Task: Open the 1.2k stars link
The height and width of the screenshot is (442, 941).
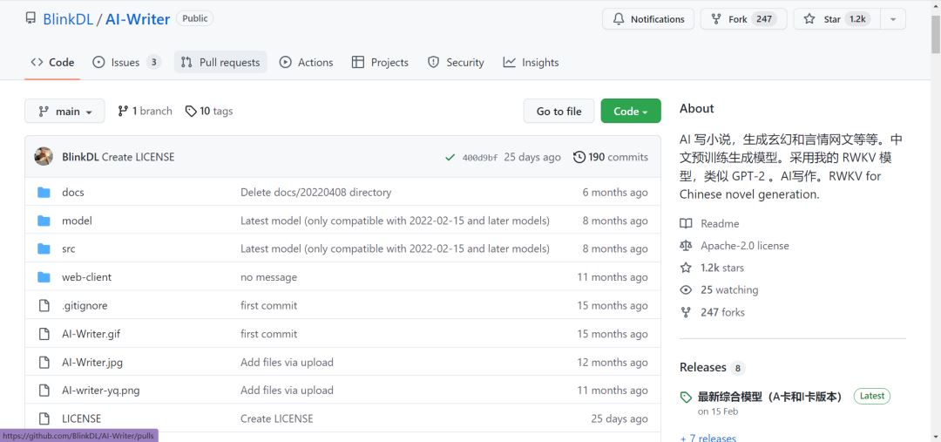Action: [x=722, y=268]
